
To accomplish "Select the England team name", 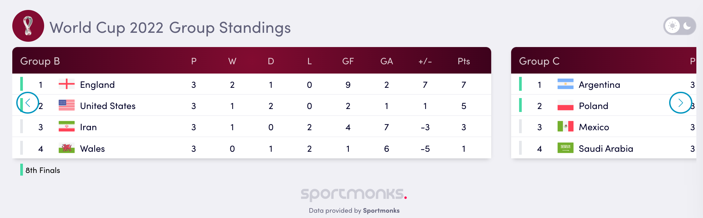I will 97,85.
